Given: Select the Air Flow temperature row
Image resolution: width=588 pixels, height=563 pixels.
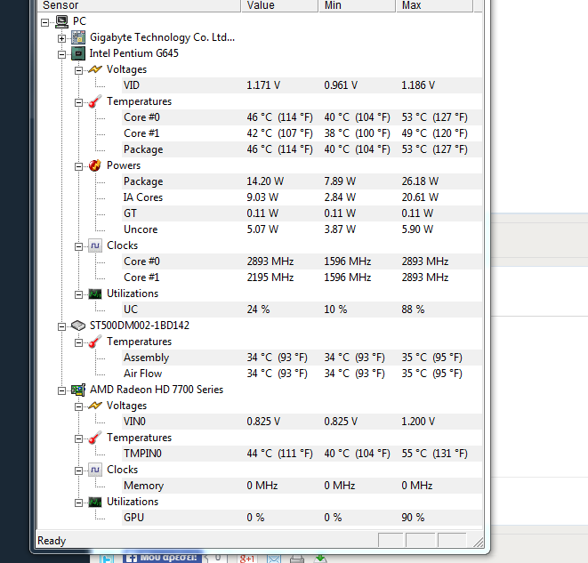Looking at the screenshot, I should [302, 374].
